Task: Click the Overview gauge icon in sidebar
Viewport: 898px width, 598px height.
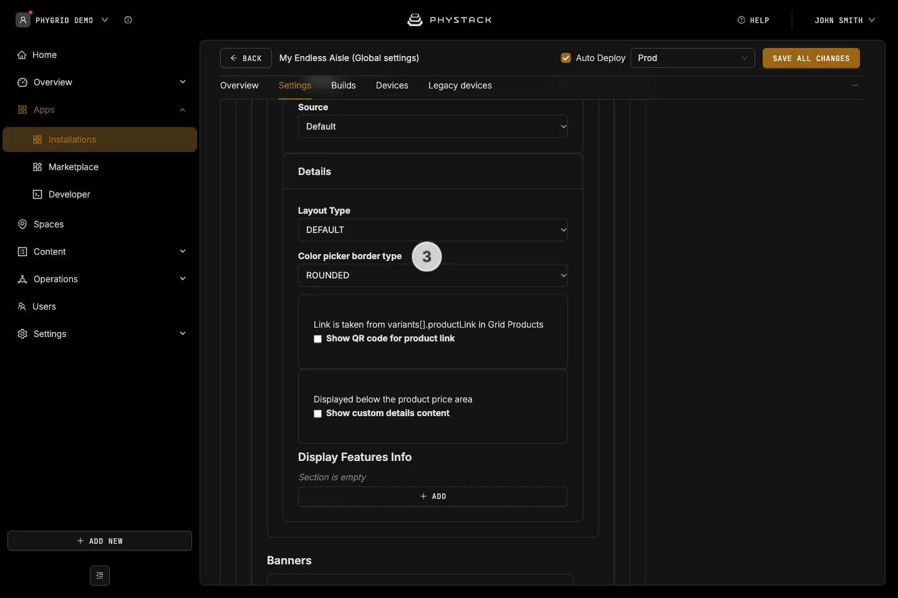Action: 22,82
